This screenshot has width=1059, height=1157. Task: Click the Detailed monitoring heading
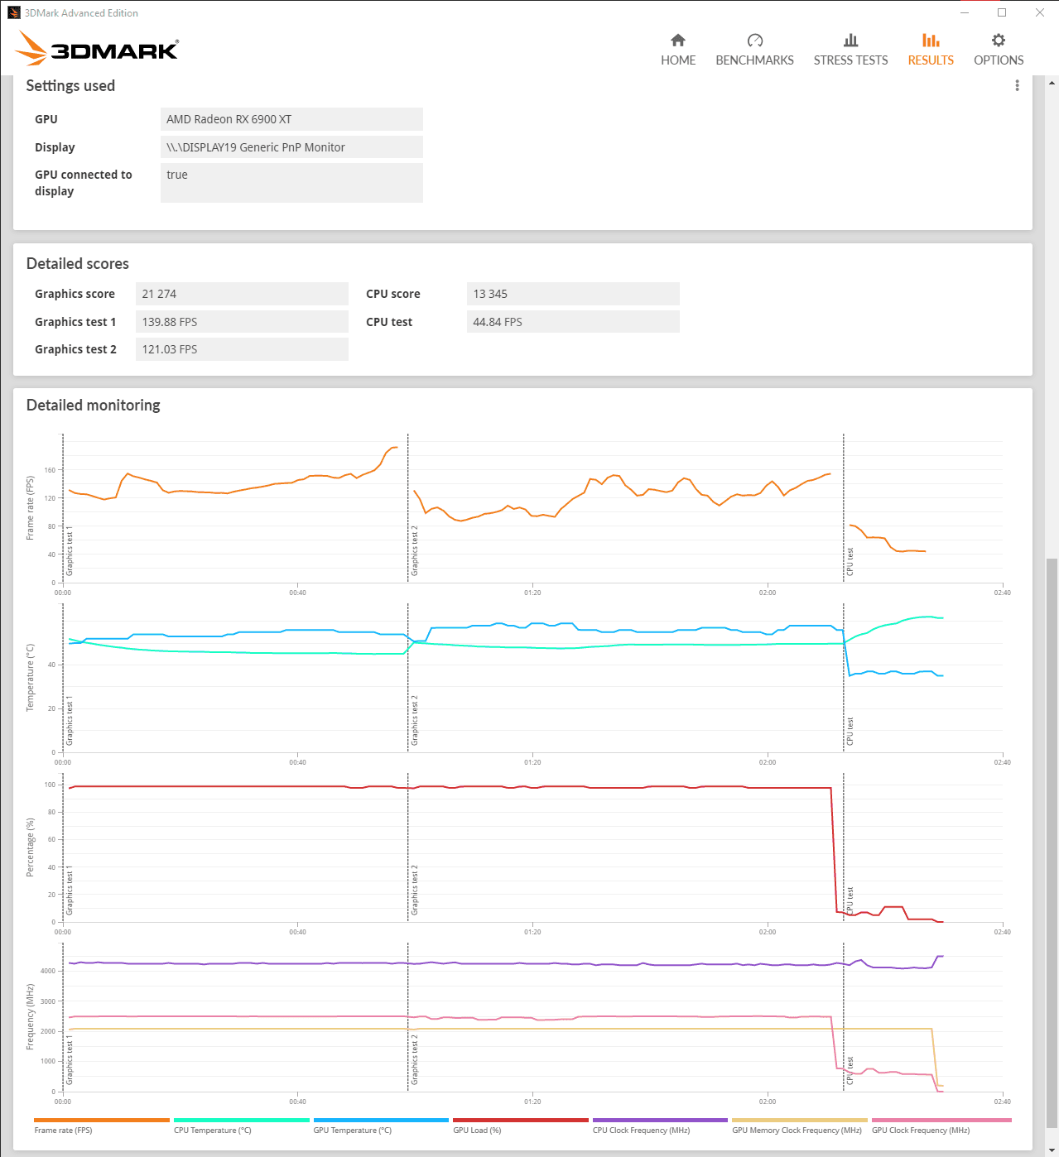tap(94, 405)
